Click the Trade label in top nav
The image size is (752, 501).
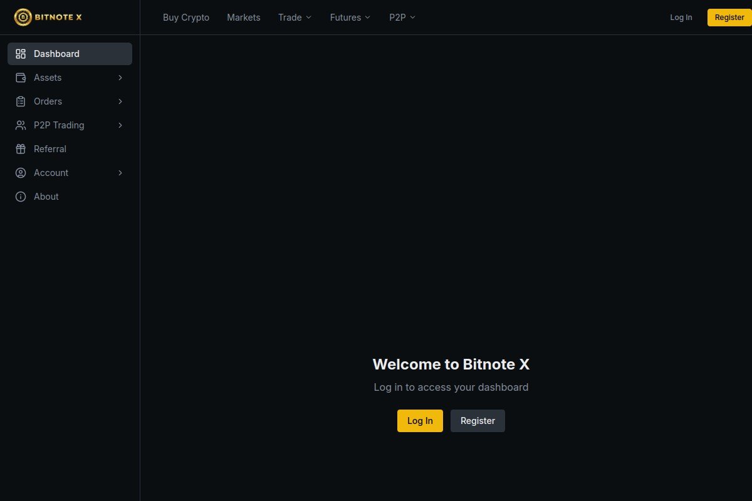tap(290, 18)
